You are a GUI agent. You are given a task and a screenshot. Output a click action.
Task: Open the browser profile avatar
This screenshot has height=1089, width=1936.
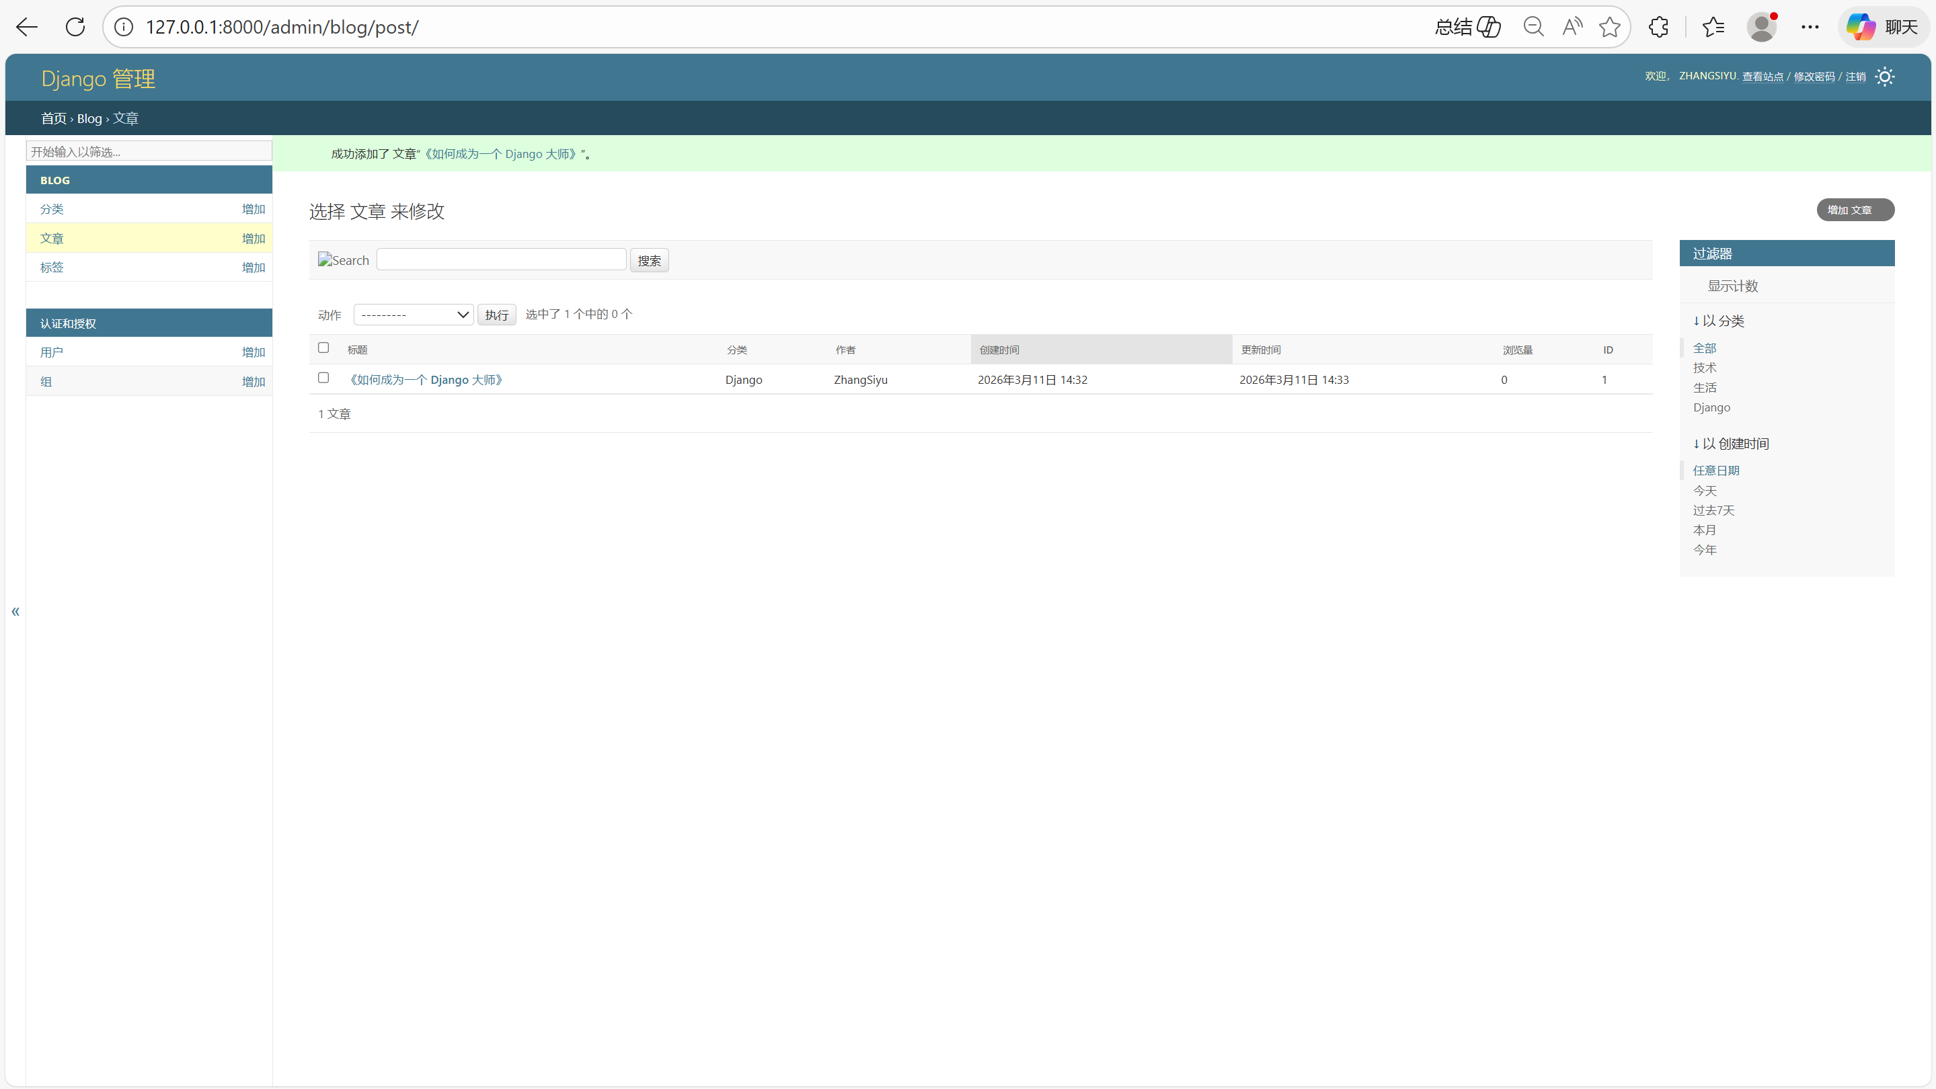[1761, 27]
